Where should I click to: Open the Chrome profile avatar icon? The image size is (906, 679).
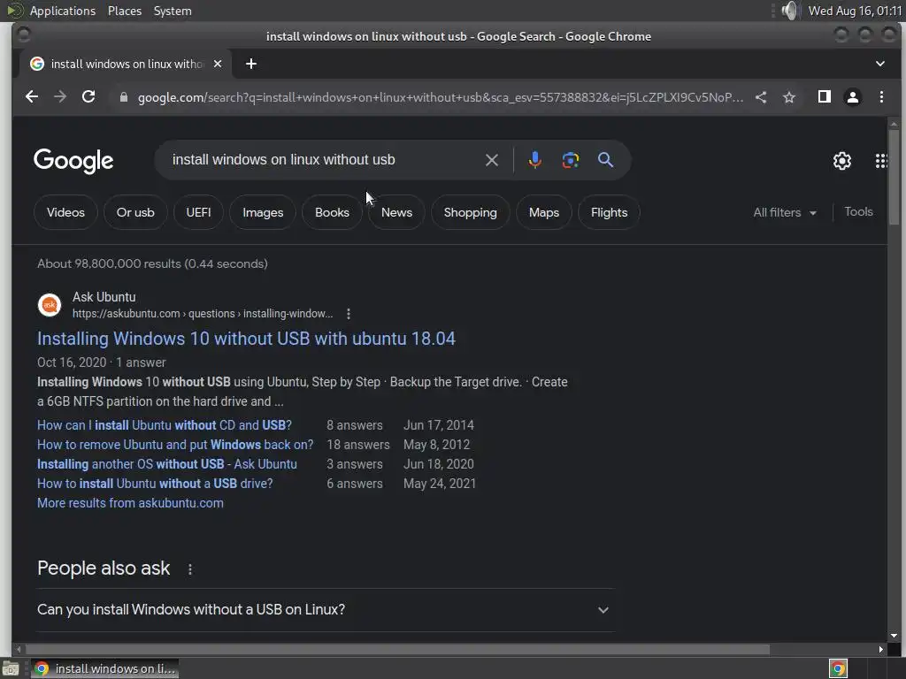click(x=853, y=97)
